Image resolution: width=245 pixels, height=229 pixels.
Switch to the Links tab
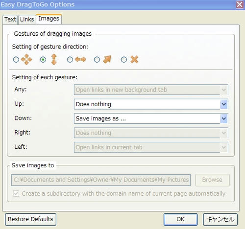(27, 20)
